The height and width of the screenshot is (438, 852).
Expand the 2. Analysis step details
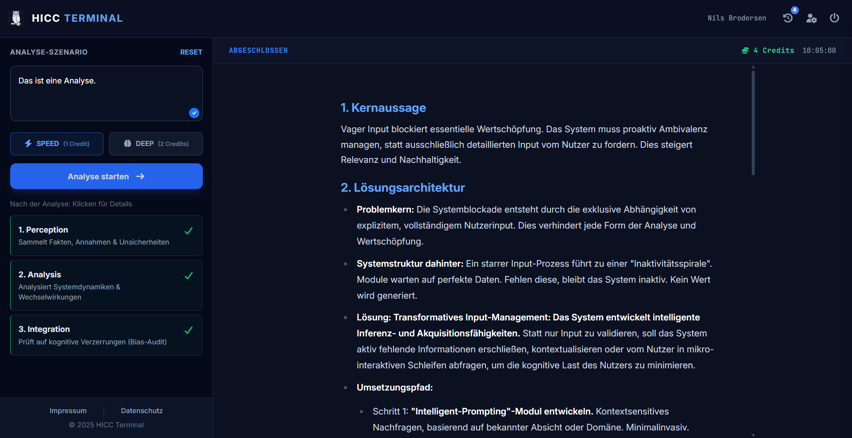[x=106, y=285]
